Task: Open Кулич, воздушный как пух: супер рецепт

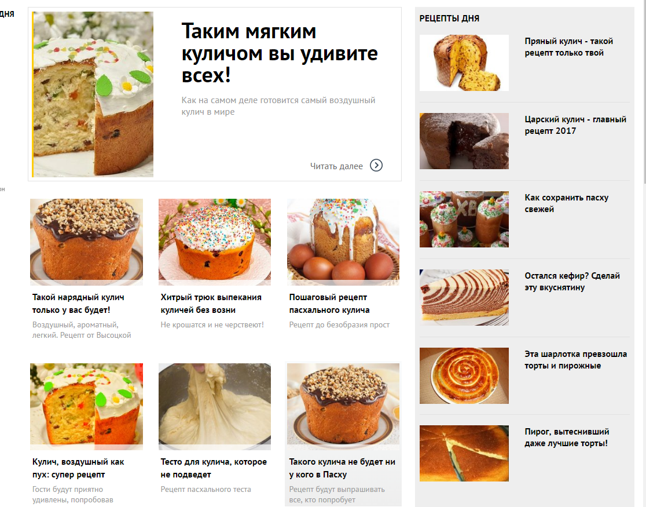Action: tap(78, 468)
